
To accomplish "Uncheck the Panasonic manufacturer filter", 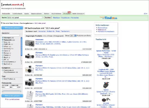I will (x=2, y=40).
